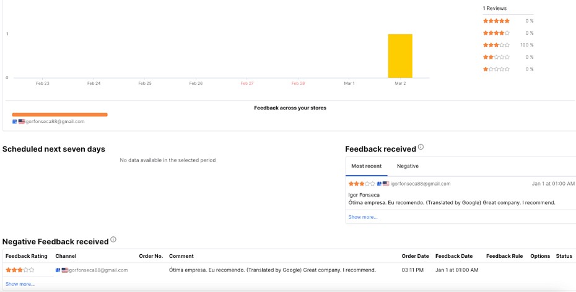
Task: Sort by Feedback Rating column header
Action: pyautogui.click(x=27, y=256)
